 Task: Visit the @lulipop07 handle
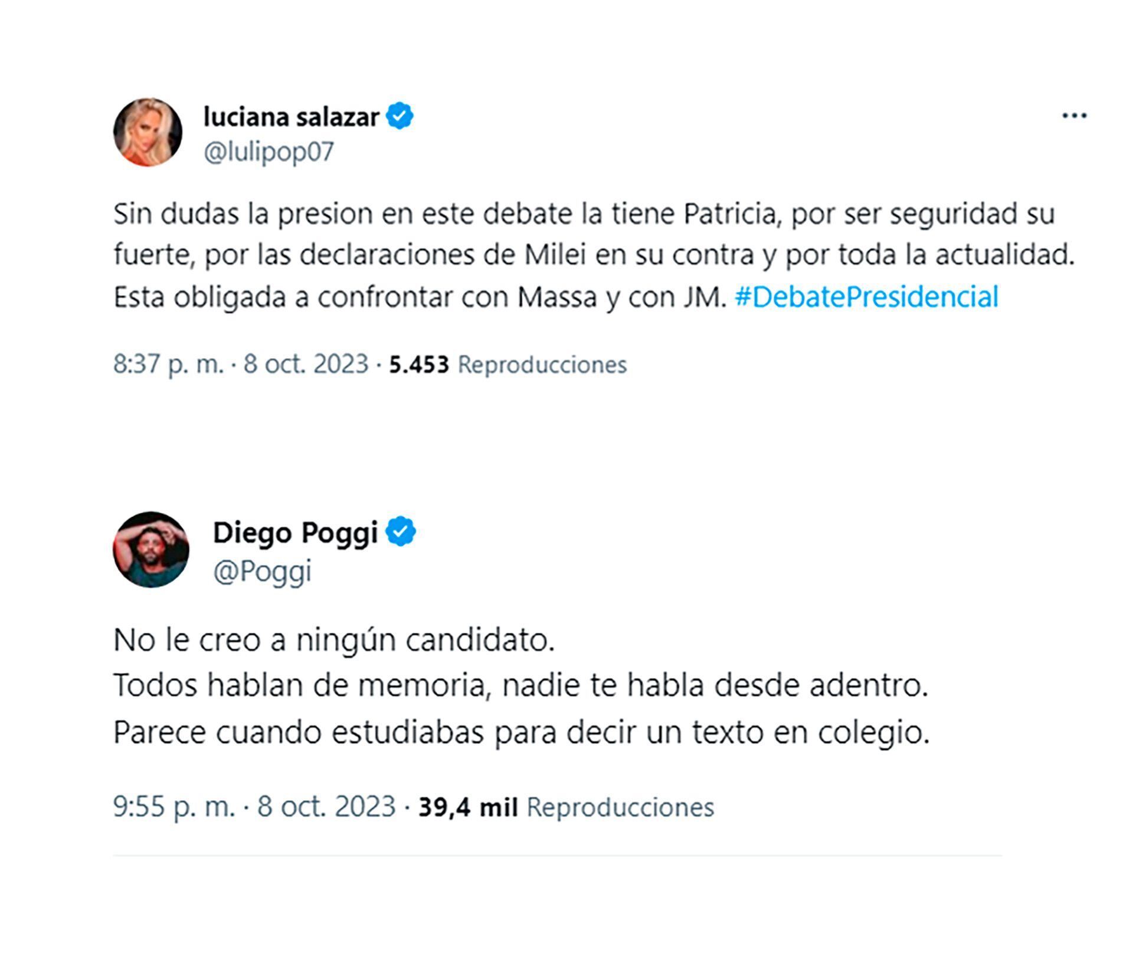268,152
